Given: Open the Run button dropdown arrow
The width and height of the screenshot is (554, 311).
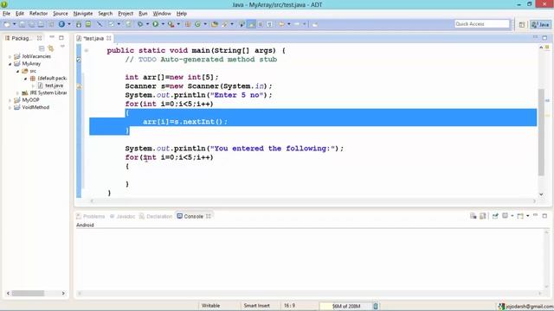Looking at the screenshot, I should coord(163,24).
